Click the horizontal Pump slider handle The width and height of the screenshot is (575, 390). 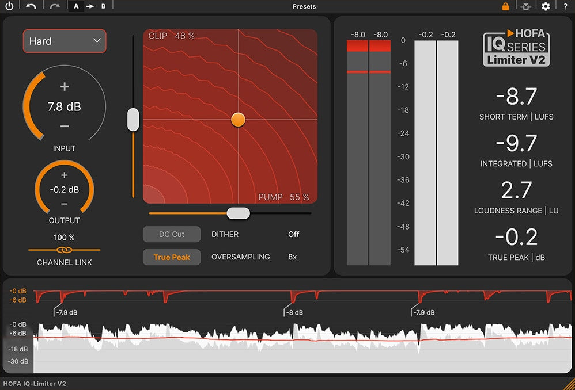(x=238, y=213)
